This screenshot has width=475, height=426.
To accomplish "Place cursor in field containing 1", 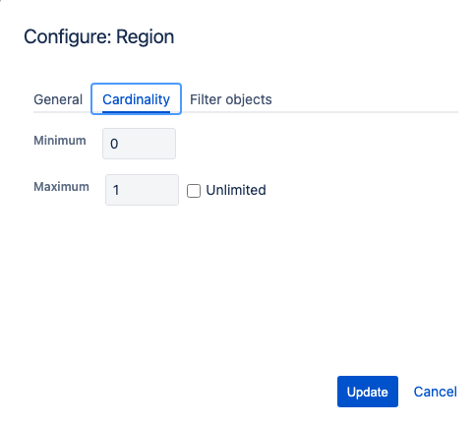I will 142,190.
